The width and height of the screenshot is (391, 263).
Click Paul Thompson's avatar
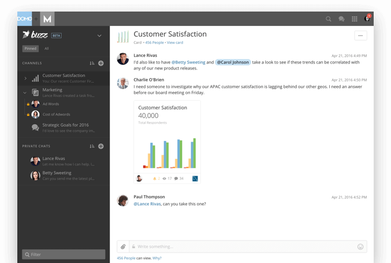[123, 201]
